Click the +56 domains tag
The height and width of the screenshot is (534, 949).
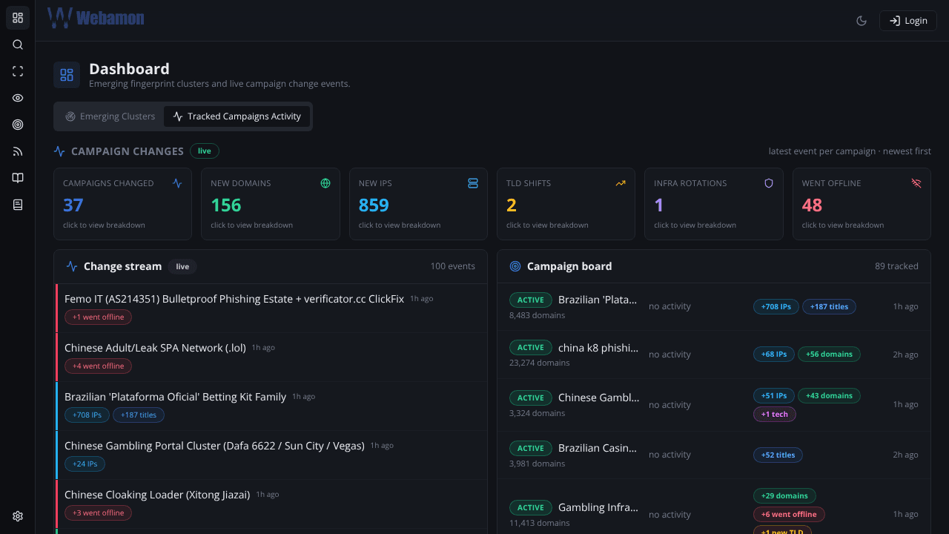click(x=829, y=354)
